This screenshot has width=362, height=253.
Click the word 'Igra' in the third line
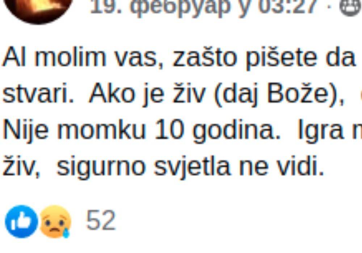[321, 130]
